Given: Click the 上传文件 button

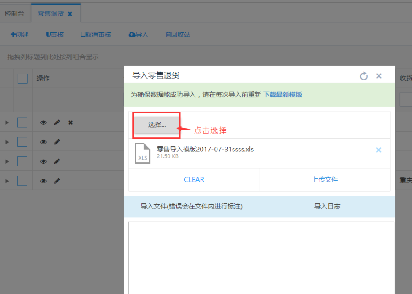Looking at the screenshot, I should click(325, 179).
